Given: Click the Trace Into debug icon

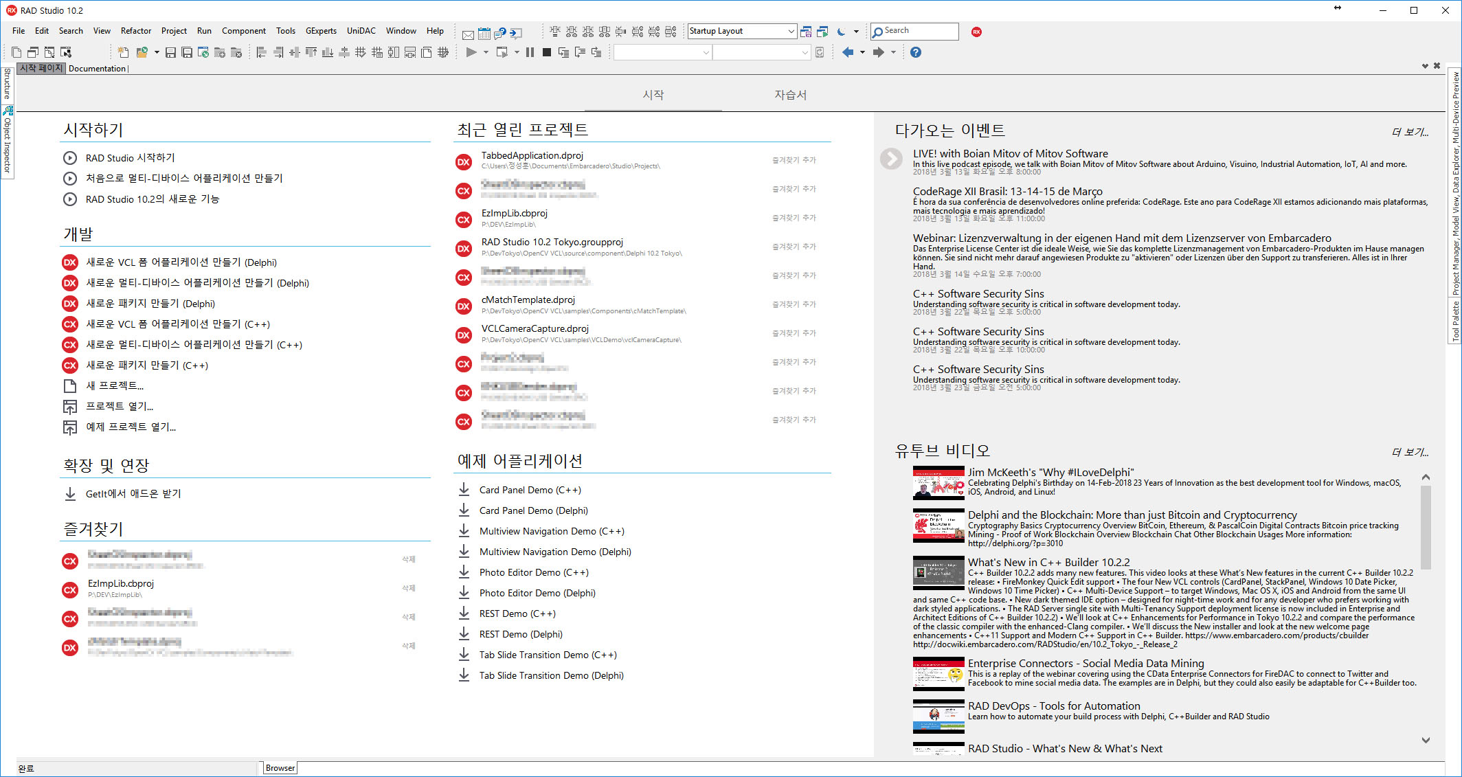Looking at the screenshot, I should [x=563, y=52].
